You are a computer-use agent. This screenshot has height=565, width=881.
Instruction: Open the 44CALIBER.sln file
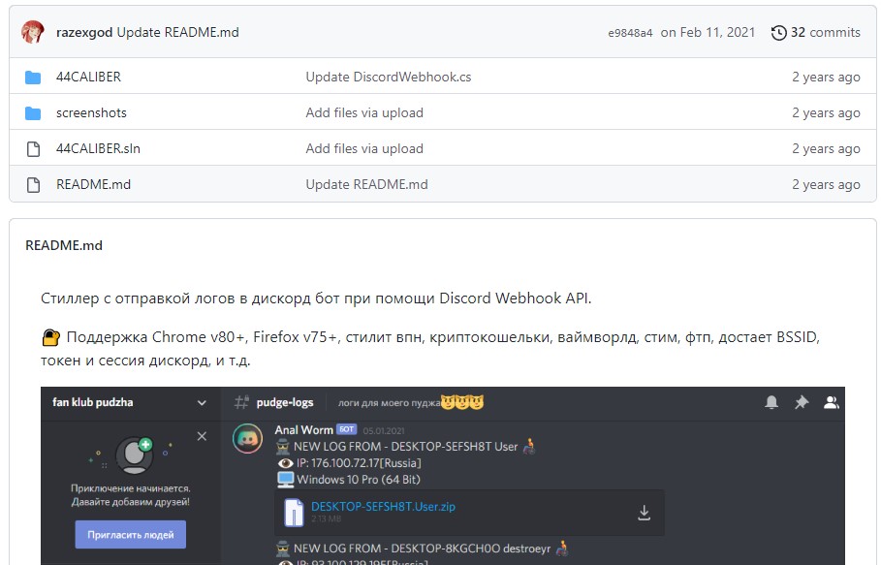[x=98, y=149]
